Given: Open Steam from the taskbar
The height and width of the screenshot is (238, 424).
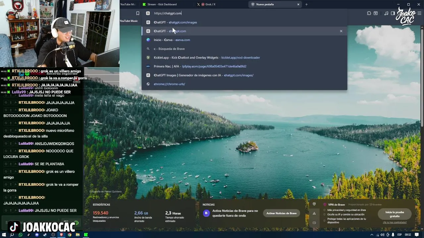Looking at the screenshot, I should (x=45, y=235).
